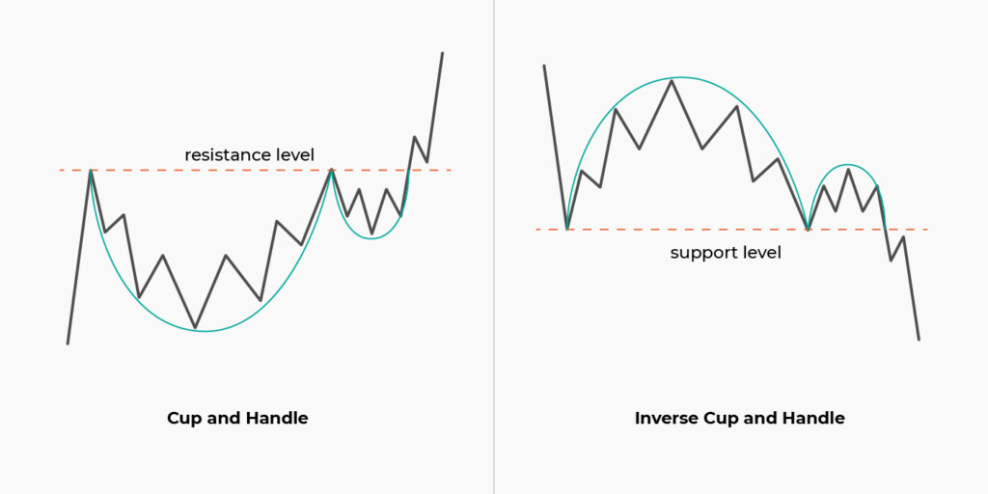Screen dimensions: 988x494
Task: Click the small teal inverse handle arc
Action: (846, 165)
